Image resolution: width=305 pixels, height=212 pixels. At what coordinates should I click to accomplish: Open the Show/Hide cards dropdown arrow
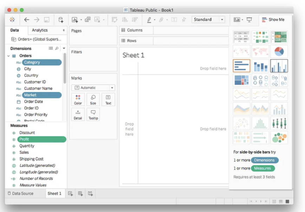pos(242,20)
